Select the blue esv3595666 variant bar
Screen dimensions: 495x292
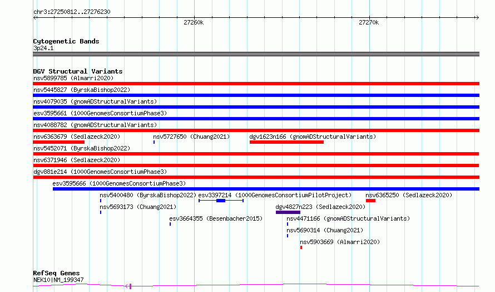[266, 189]
